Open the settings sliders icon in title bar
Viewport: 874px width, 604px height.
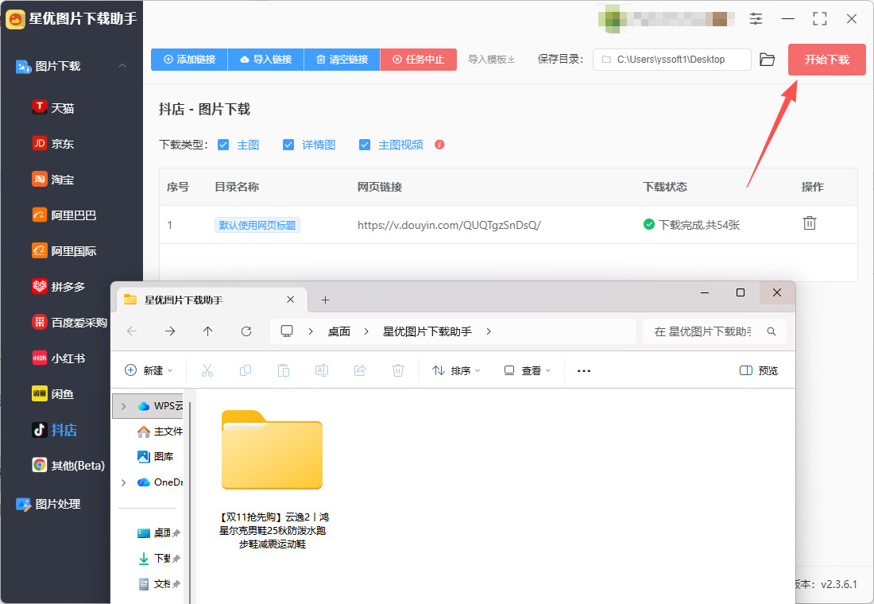[x=756, y=18]
